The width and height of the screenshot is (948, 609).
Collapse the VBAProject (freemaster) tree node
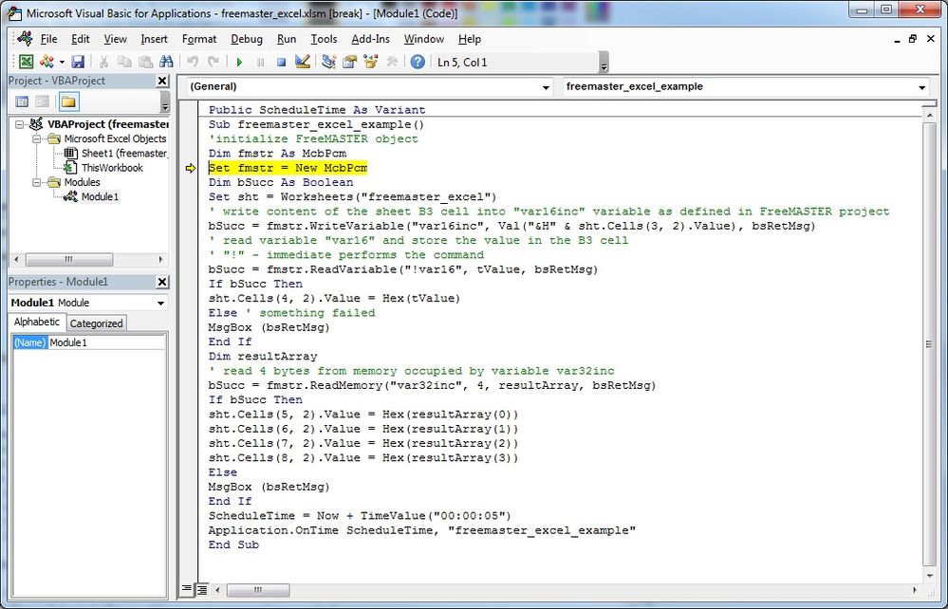coord(19,124)
